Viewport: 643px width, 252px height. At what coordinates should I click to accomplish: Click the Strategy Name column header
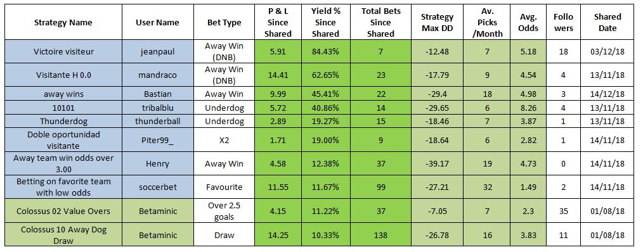pos(63,23)
